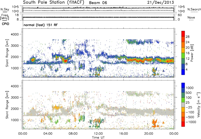
Task: Click the title "South Pole Station (fitACF)"
Action: [54, 3]
